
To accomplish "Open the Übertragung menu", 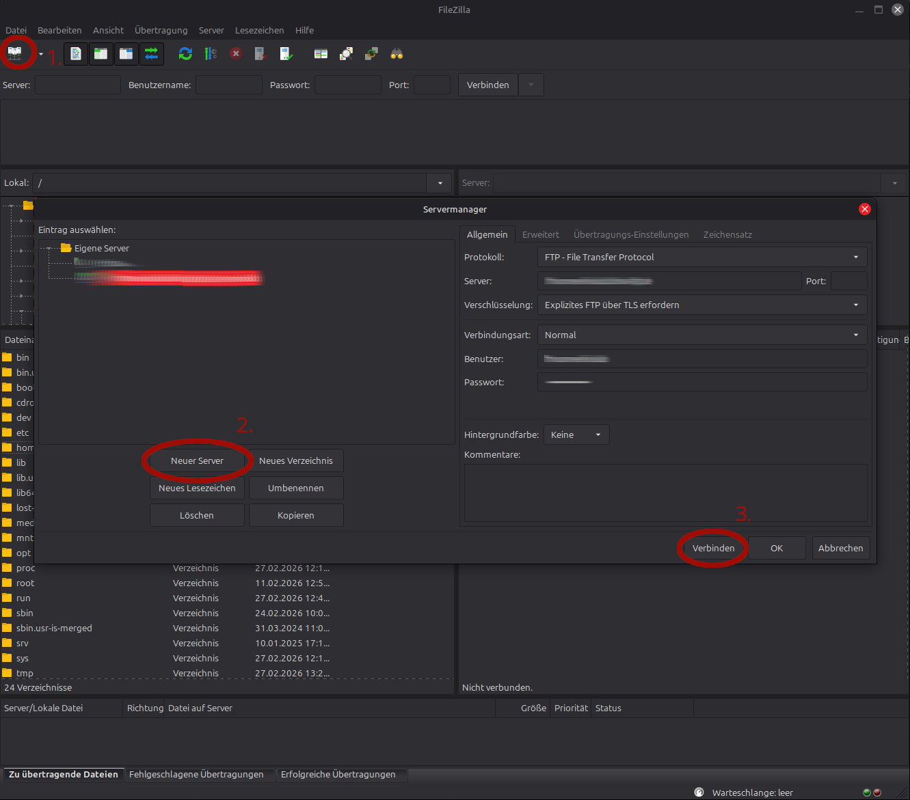I will click(x=161, y=30).
